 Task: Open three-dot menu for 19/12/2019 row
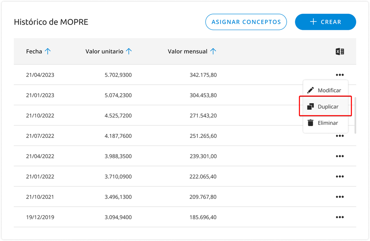340,217
